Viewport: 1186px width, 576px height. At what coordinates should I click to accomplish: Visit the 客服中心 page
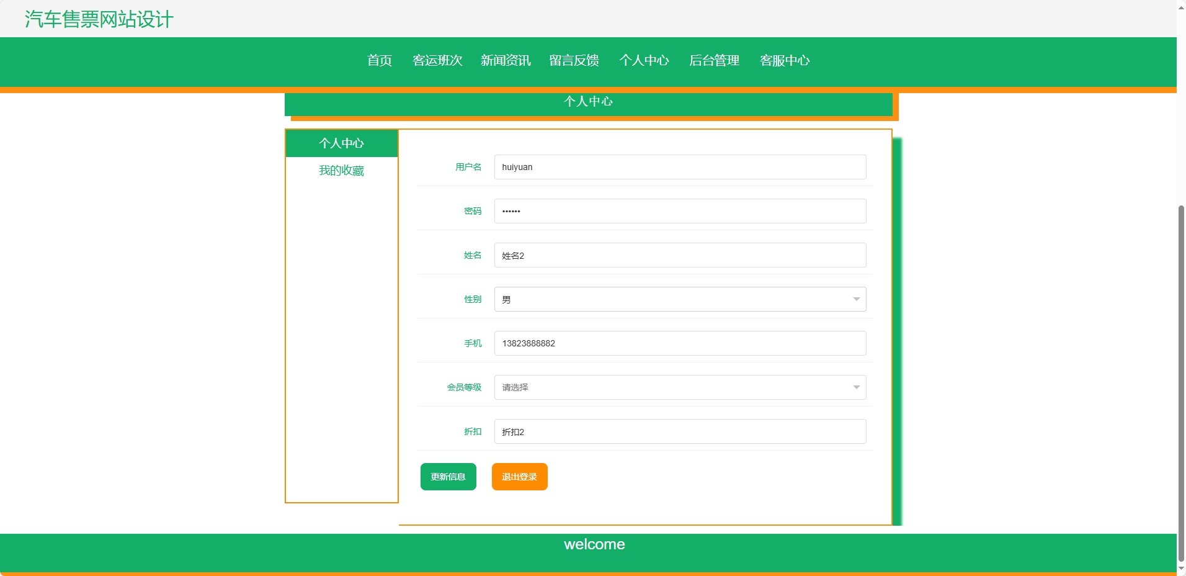tap(784, 61)
